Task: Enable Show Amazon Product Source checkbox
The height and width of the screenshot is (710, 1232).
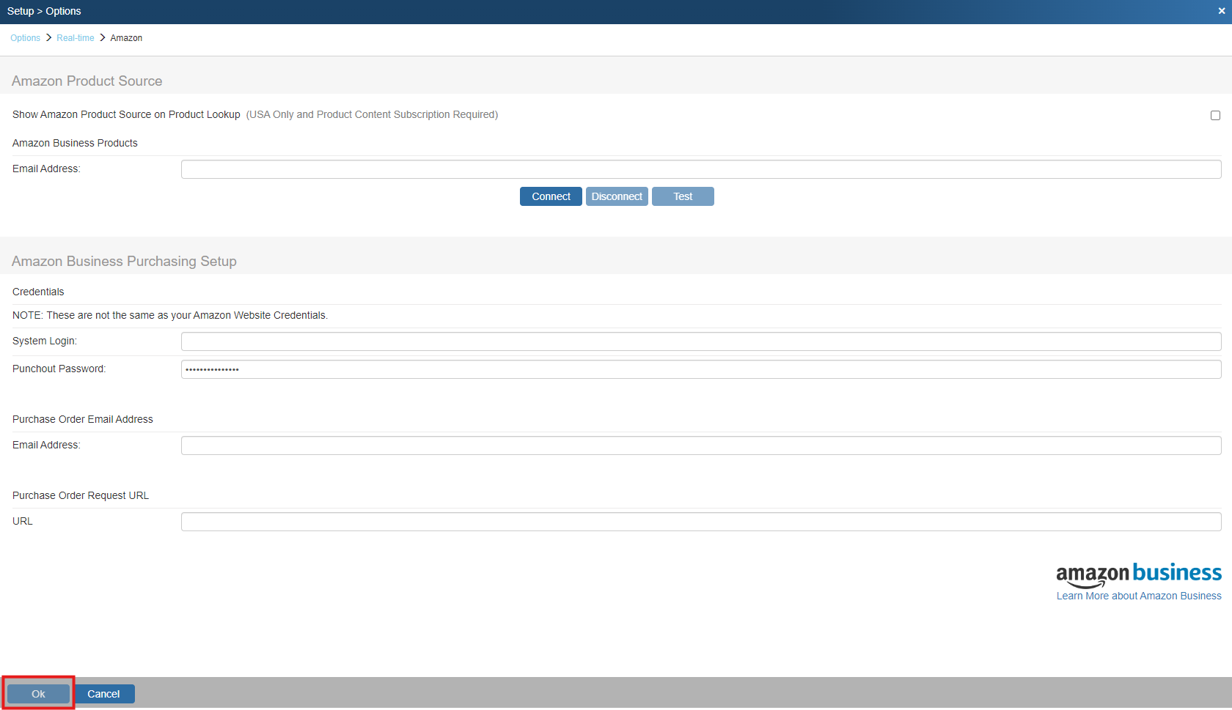Action: [x=1215, y=115]
